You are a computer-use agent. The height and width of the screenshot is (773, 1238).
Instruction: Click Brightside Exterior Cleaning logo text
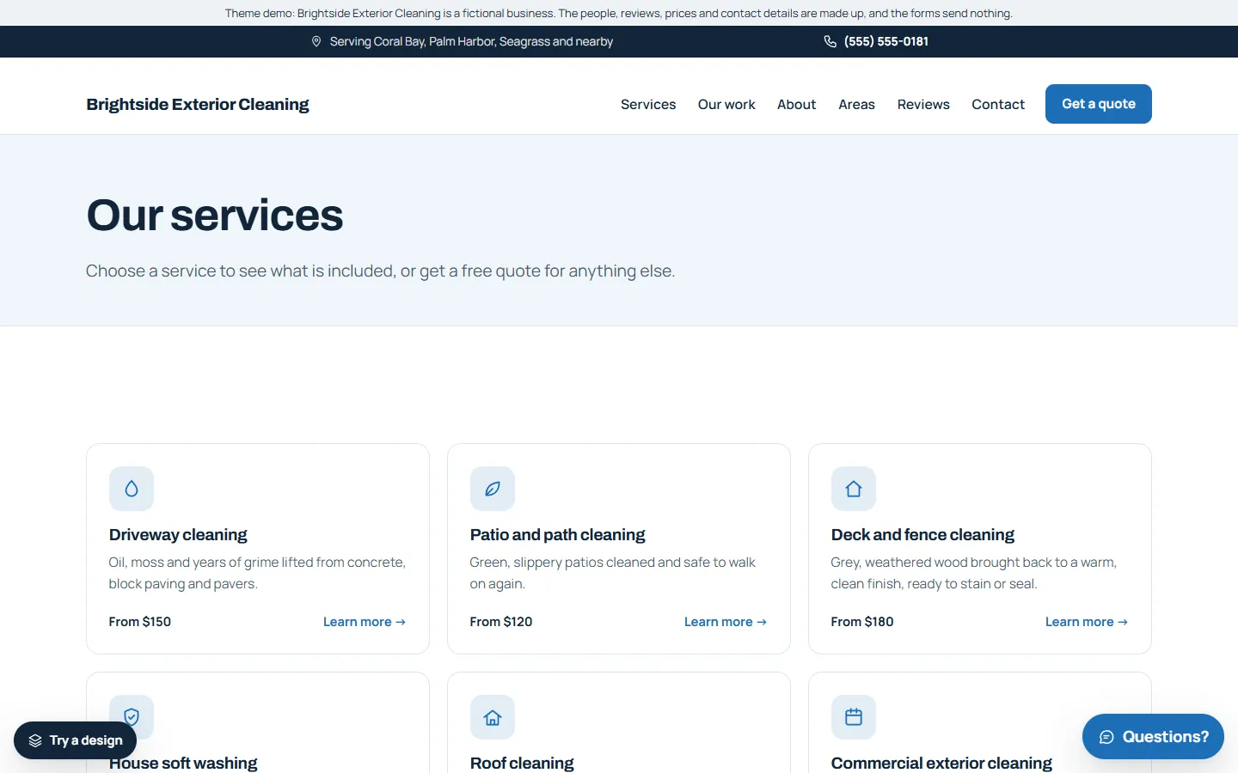coord(198,104)
